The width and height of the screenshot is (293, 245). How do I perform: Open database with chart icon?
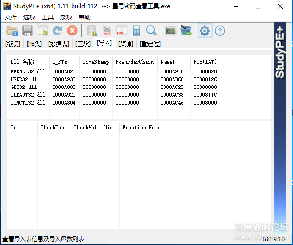[92, 31]
